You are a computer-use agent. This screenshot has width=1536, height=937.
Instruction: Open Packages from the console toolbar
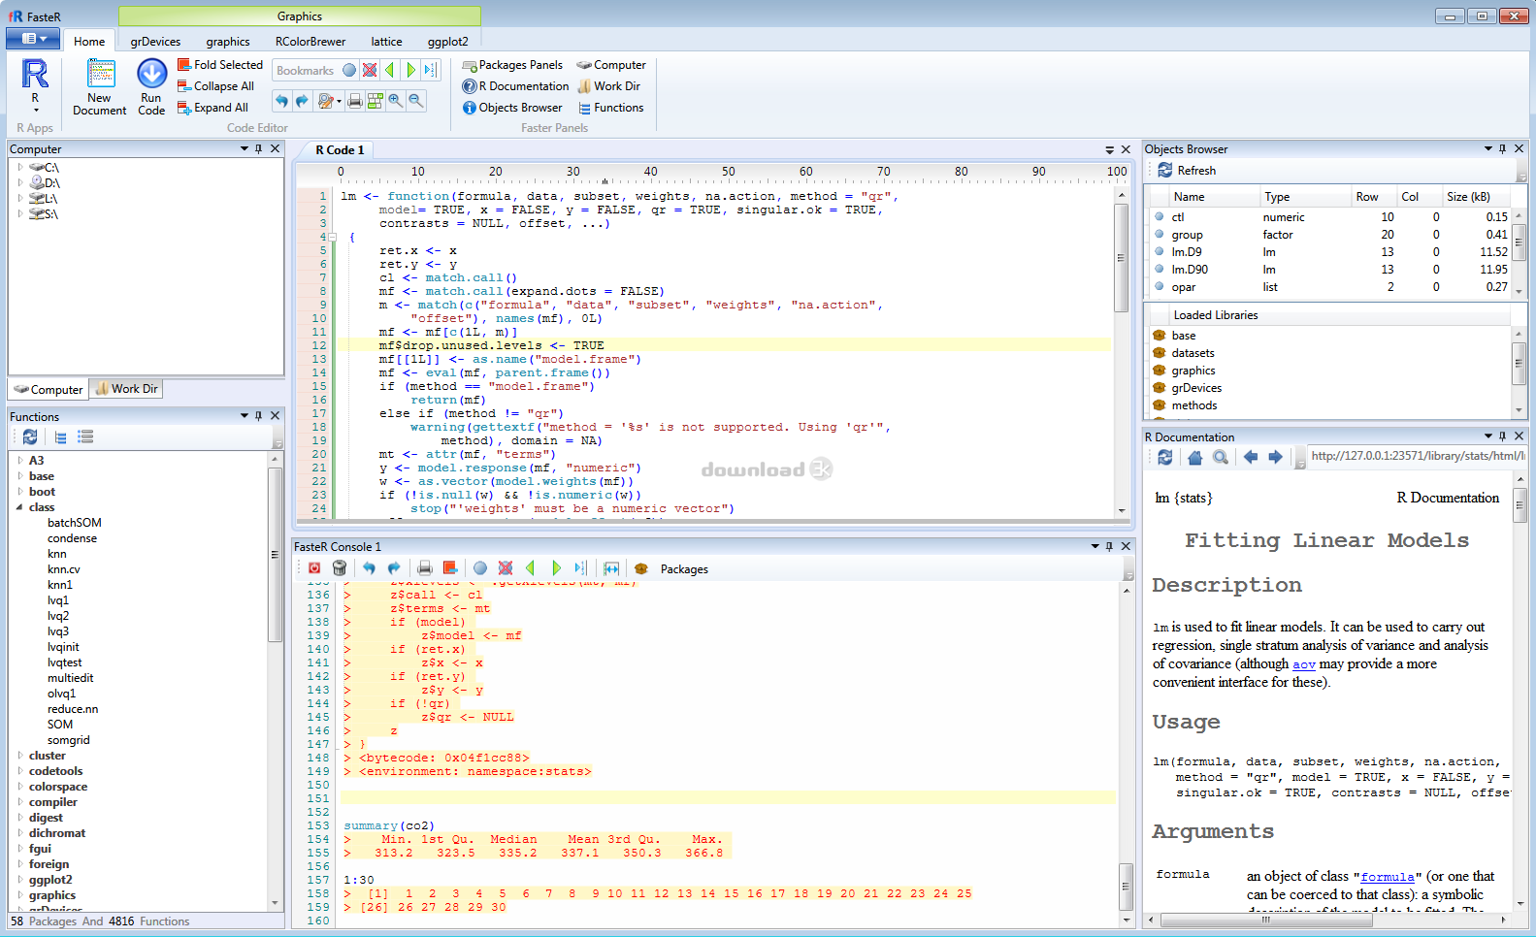click(673, 569)
